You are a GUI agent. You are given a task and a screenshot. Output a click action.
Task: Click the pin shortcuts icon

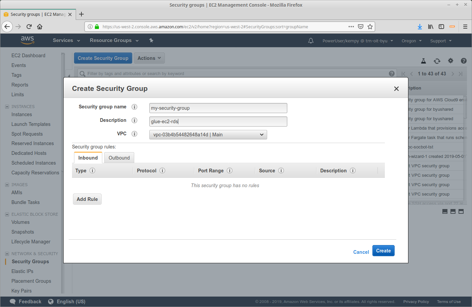[151, 40]
